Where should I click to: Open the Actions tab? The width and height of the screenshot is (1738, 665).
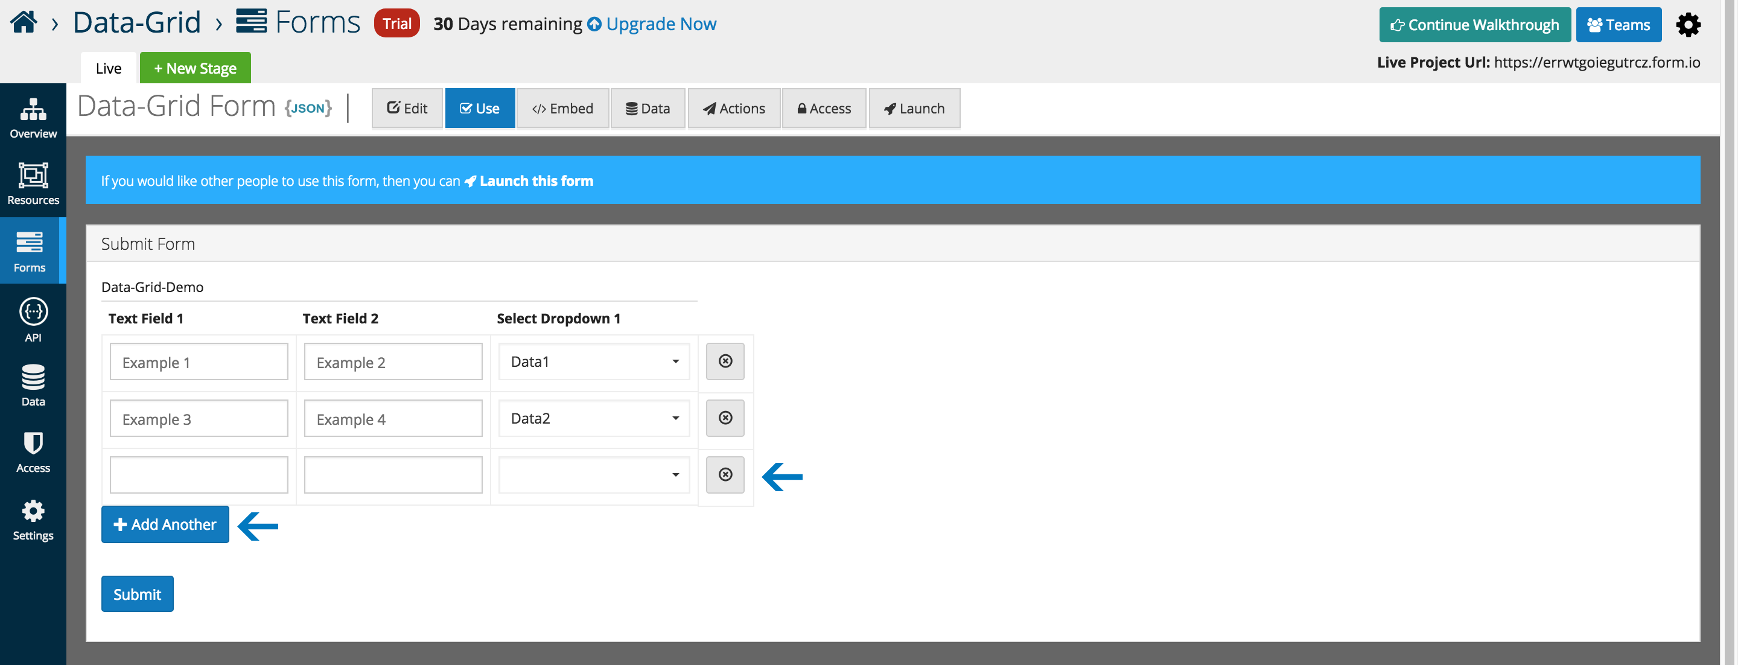[734, 108]
